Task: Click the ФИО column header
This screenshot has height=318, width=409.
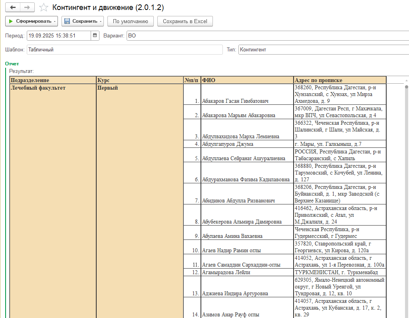Action: click(247, 80)
